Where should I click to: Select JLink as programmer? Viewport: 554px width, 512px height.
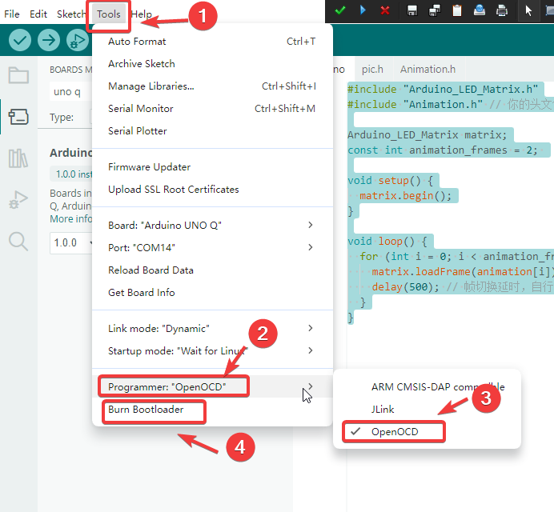tap(427, 410)
